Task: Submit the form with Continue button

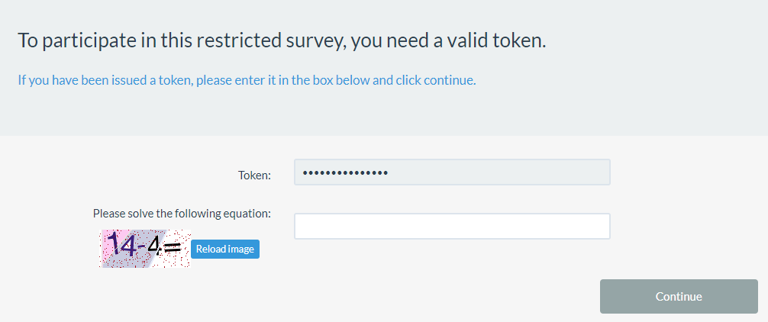Action: click(679, 297)
